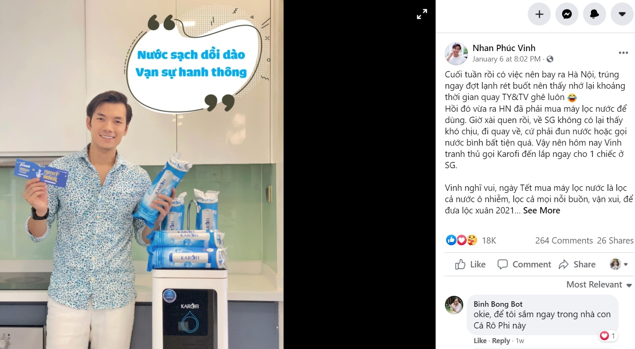Click the public globe audience icon
635x349 pixels.
[550, 59]
